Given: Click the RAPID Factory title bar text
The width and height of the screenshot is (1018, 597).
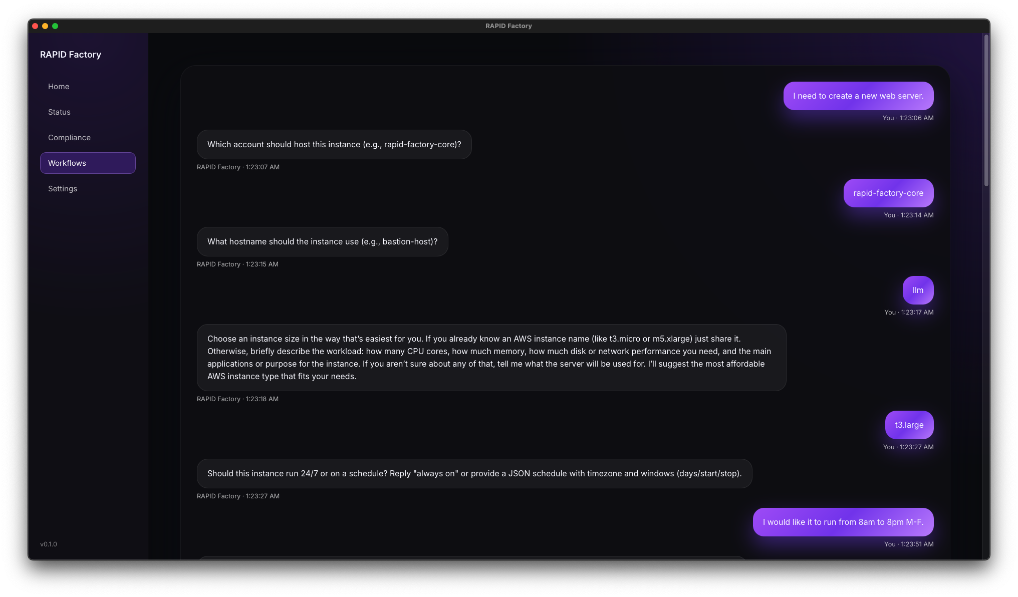Looking at the screenshot, I should coord(508,26).
